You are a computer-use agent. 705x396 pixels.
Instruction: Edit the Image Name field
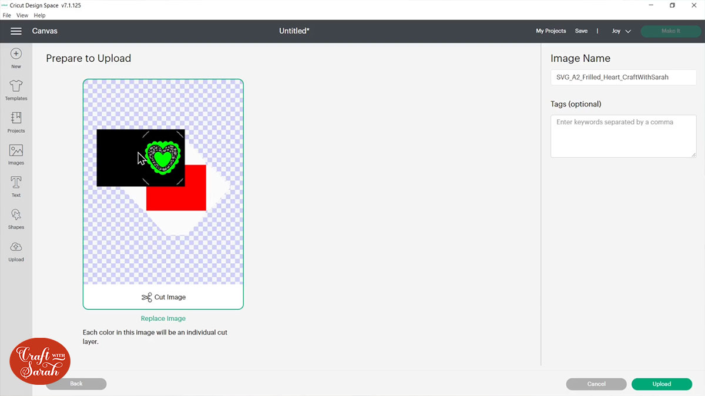pos(623,77)
